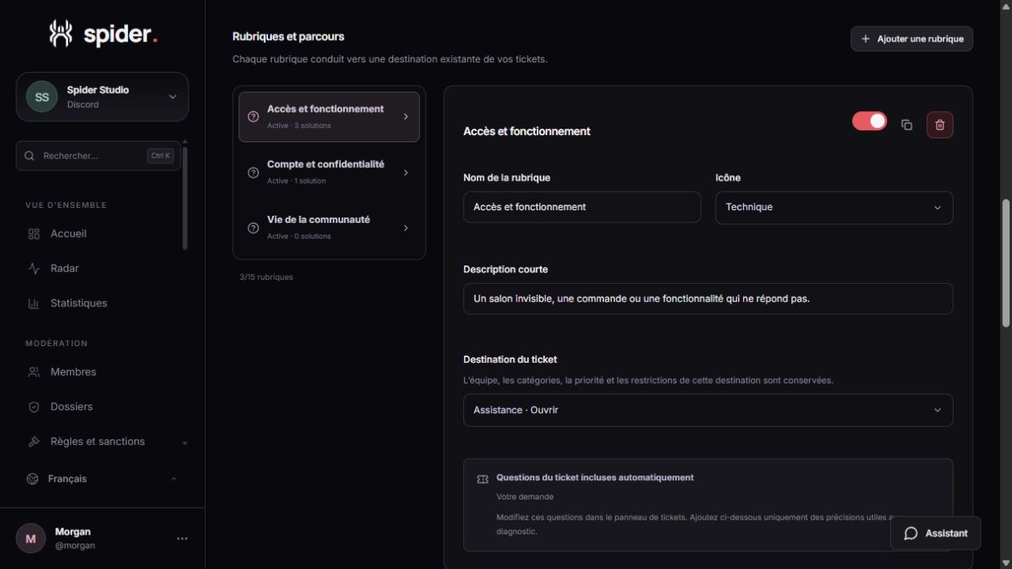
Task: Click the Règles et sanctions gavel icon
Action: [x=34, y=441]
